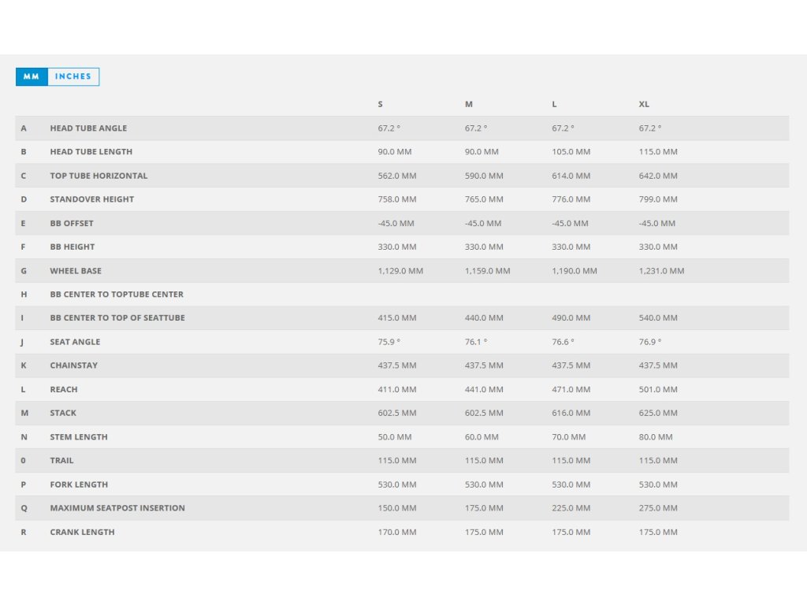Click reach value 441.0 MM

click(x=484, y=389)
